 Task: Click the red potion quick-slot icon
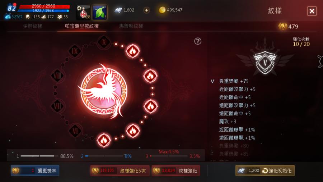(83, 12)
